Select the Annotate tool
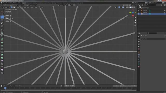Screen dimensions: 166x93 (x=2, y=30)
